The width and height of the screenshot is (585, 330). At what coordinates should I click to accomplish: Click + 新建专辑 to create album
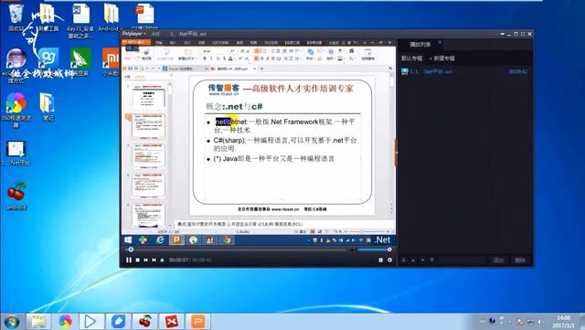pos(442,59)
